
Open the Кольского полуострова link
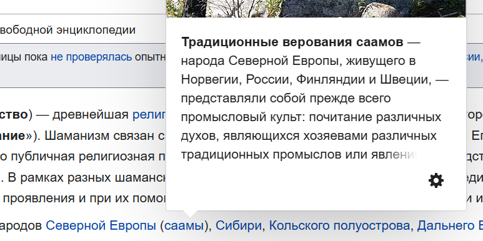(339, 226)
